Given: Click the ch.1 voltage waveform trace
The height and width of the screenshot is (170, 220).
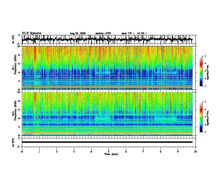Looking at the screenshot, I should pos(107,39).
